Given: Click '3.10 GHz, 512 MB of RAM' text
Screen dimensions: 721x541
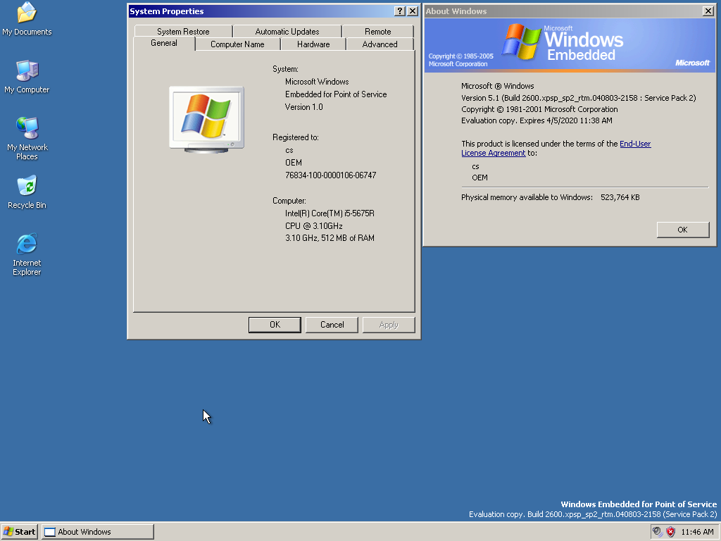Looking at the screenshot, I should tap(330, 238).
